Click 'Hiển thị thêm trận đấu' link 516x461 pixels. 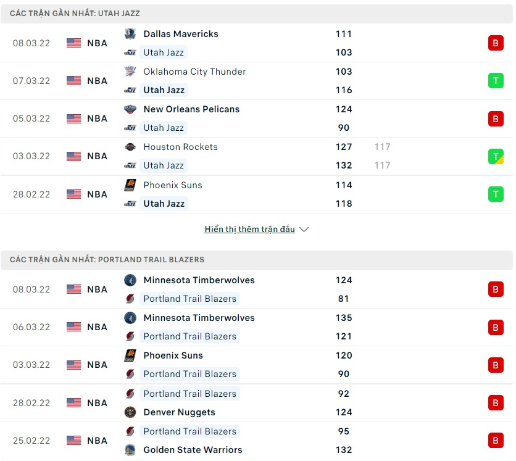coord(249,230)
